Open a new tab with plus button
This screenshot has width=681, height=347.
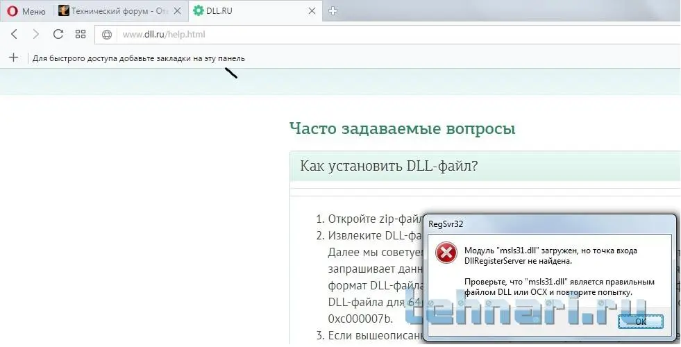(333, 11)
